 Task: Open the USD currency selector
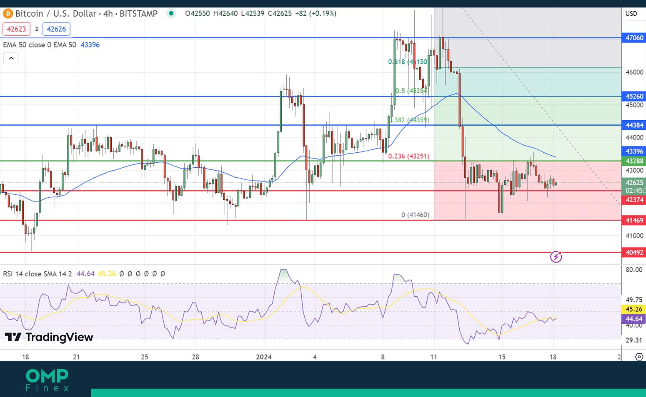(x=631, y=13)
